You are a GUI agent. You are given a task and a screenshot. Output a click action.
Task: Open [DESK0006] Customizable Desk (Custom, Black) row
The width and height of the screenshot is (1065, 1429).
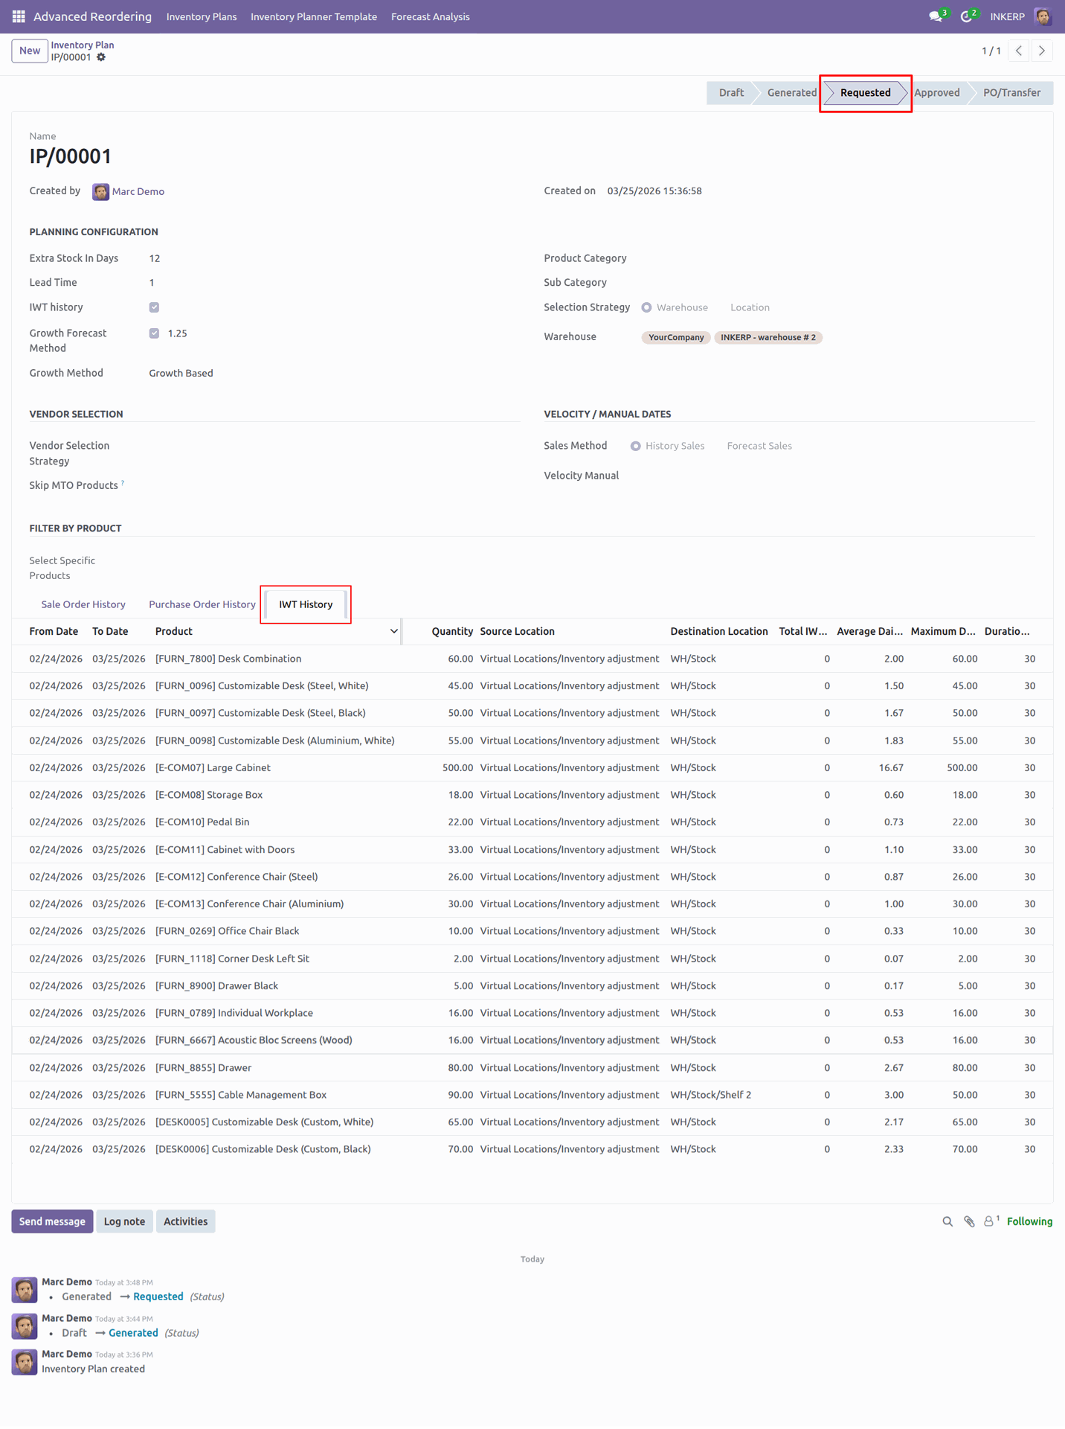tap(532, 1149)
